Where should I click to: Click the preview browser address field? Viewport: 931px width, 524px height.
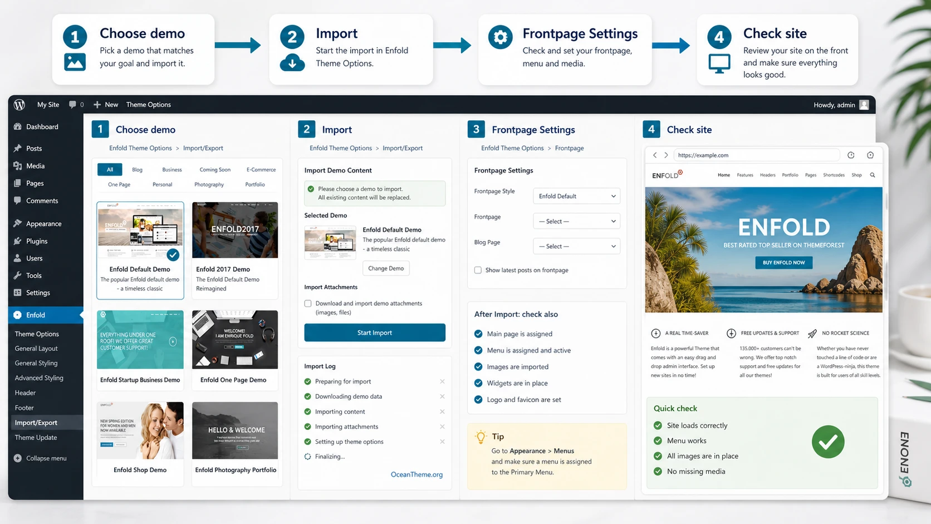pos(757,155)
